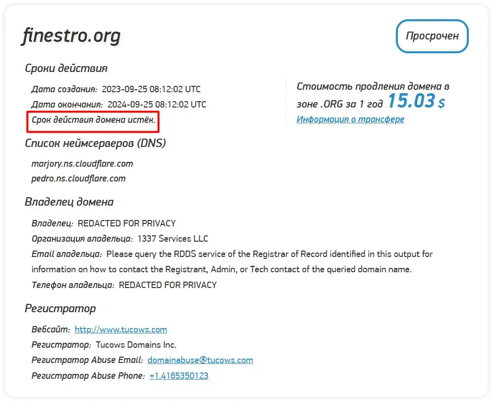Click the marjory.ns.cloudflare.com nameserver entry
The image size is (492, 401).
[x=82, y=163]
